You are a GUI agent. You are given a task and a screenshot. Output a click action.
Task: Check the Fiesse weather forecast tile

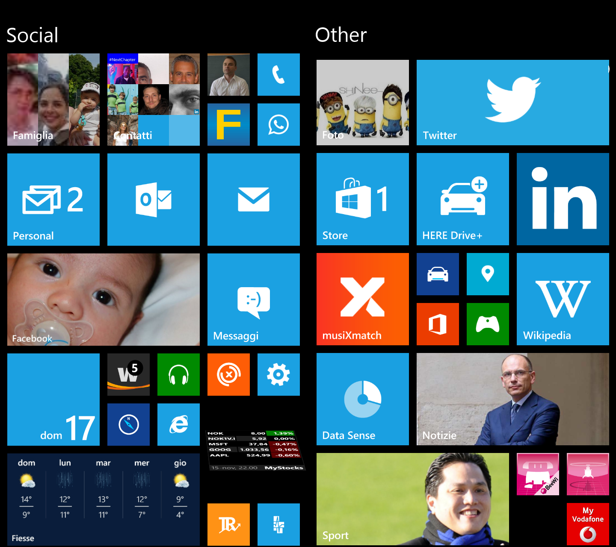[x=103, y=499]
